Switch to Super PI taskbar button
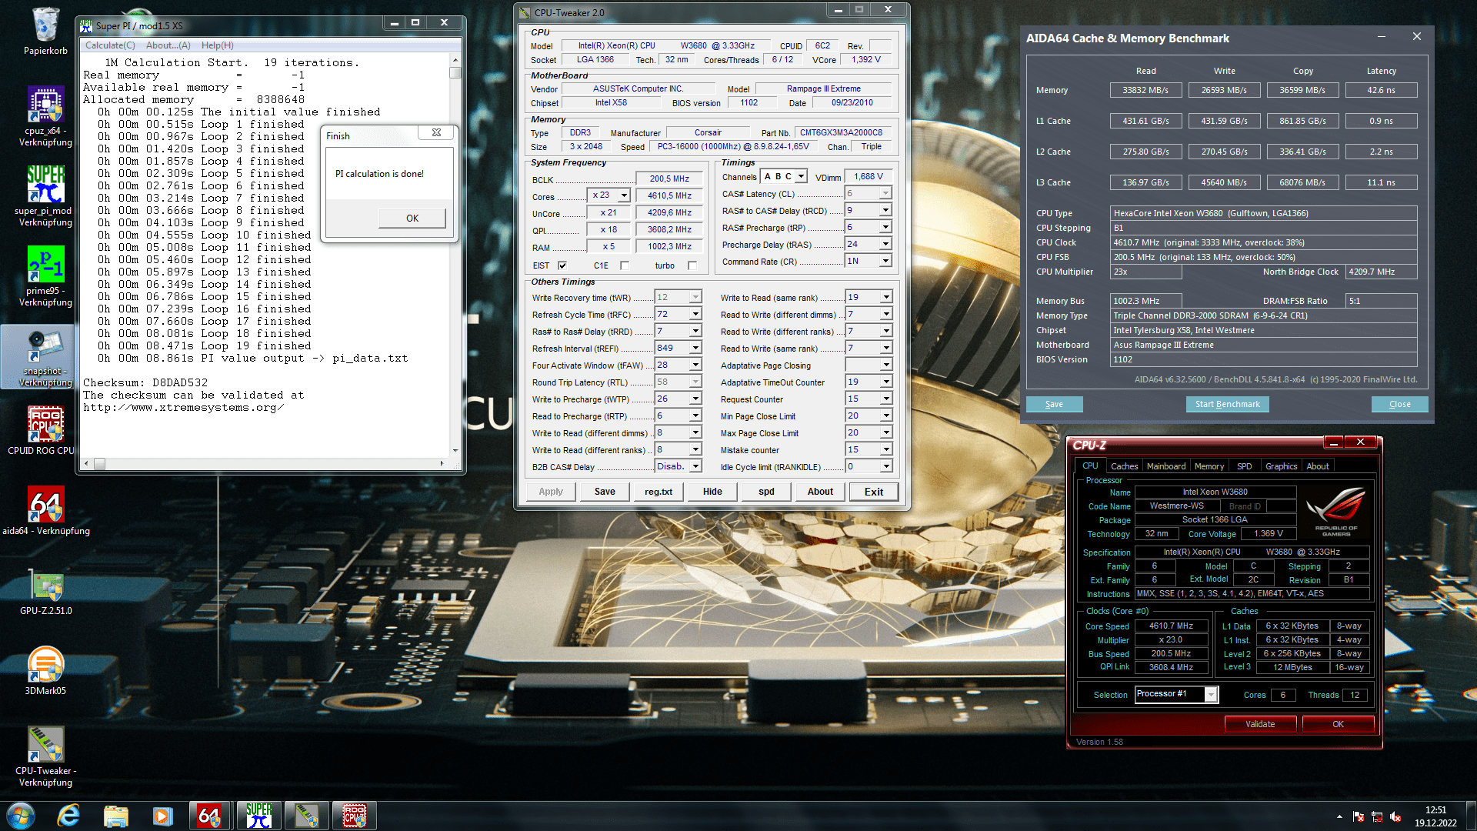The height and width of the screenshot is (831, 1477). tap(258, 816)
